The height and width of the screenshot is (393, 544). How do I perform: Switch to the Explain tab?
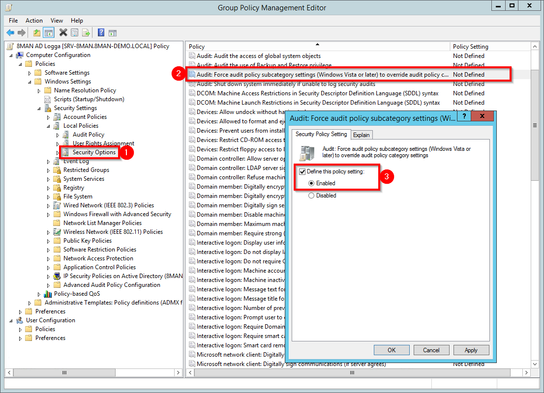(362, 135)
